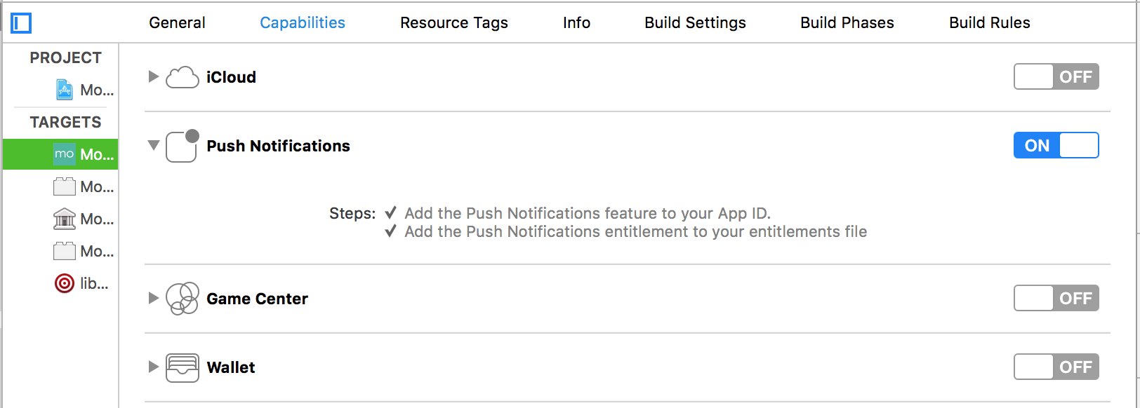
Task: Open the General tab
Action: (177, 22)
